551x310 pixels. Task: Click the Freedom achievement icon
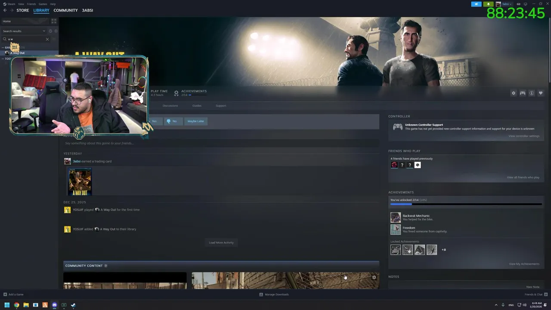pos(396,229)
